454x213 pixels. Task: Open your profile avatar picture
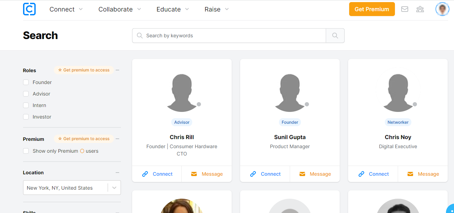click(x=442, y=9)
